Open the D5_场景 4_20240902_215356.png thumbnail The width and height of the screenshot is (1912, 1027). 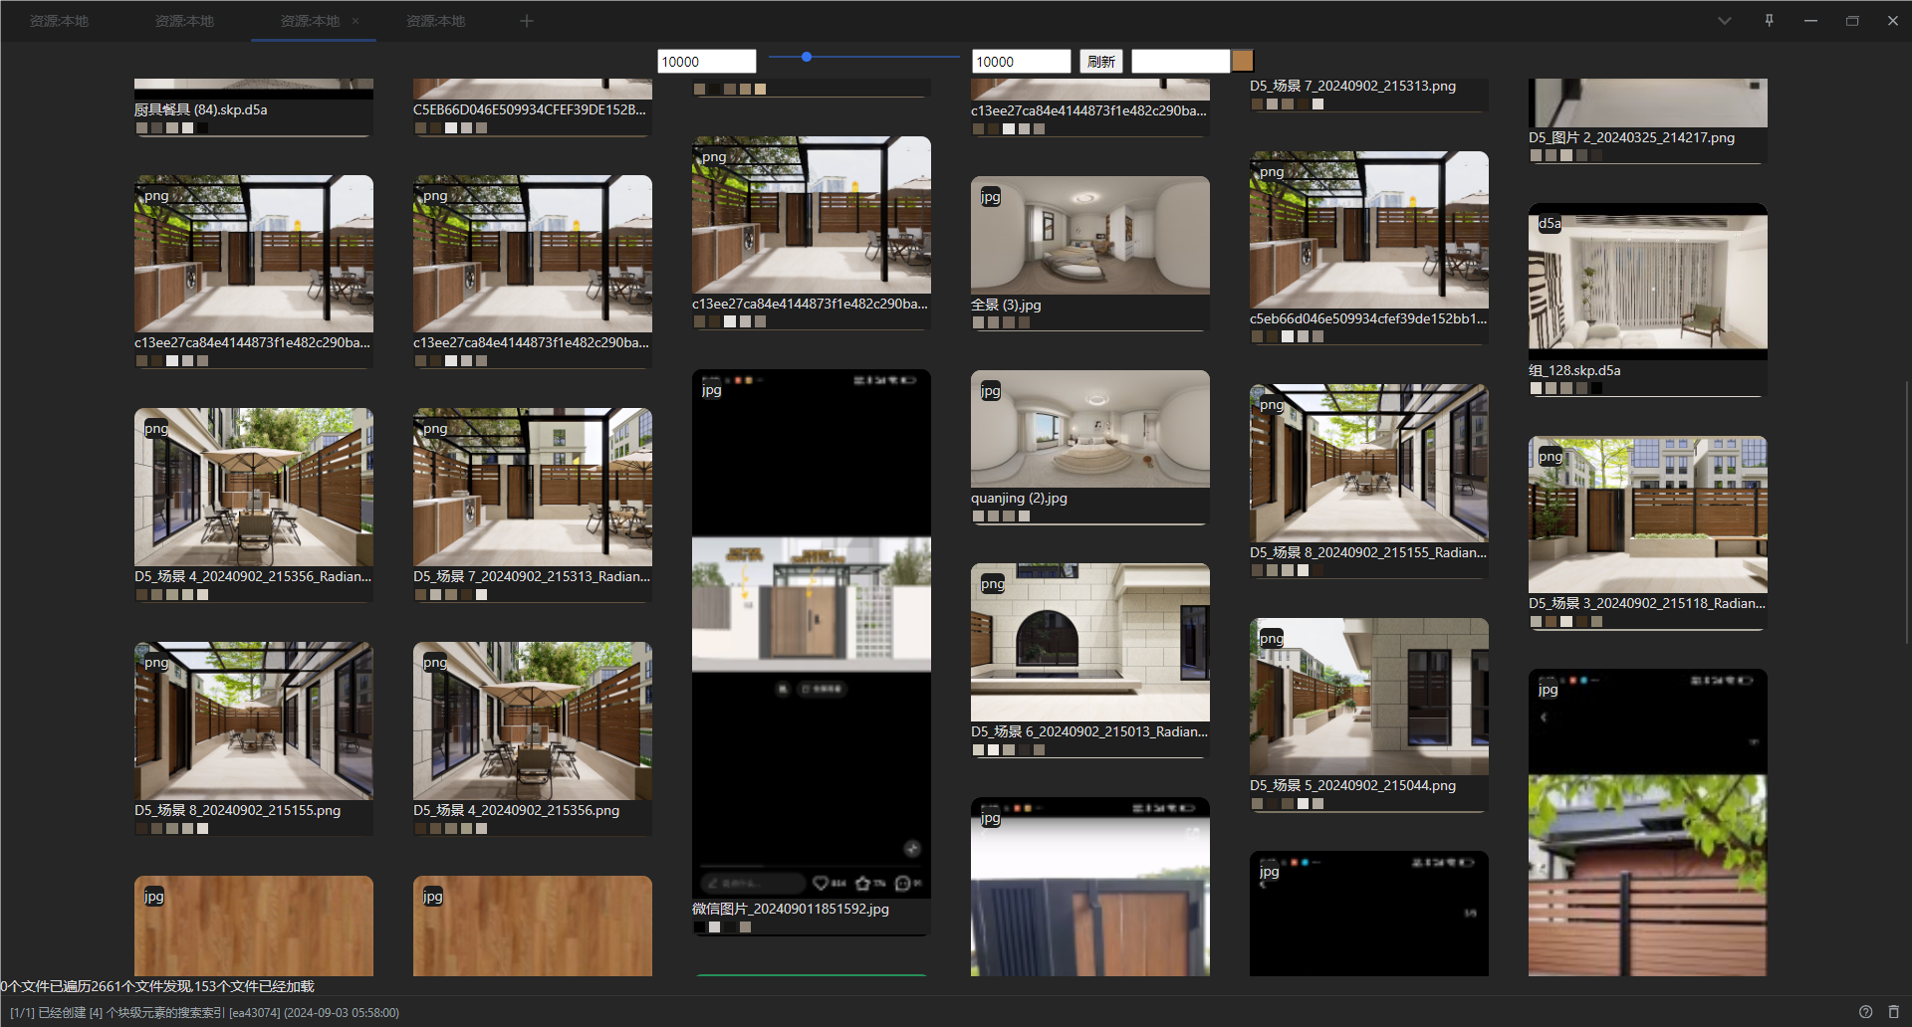tap(533, 720)
